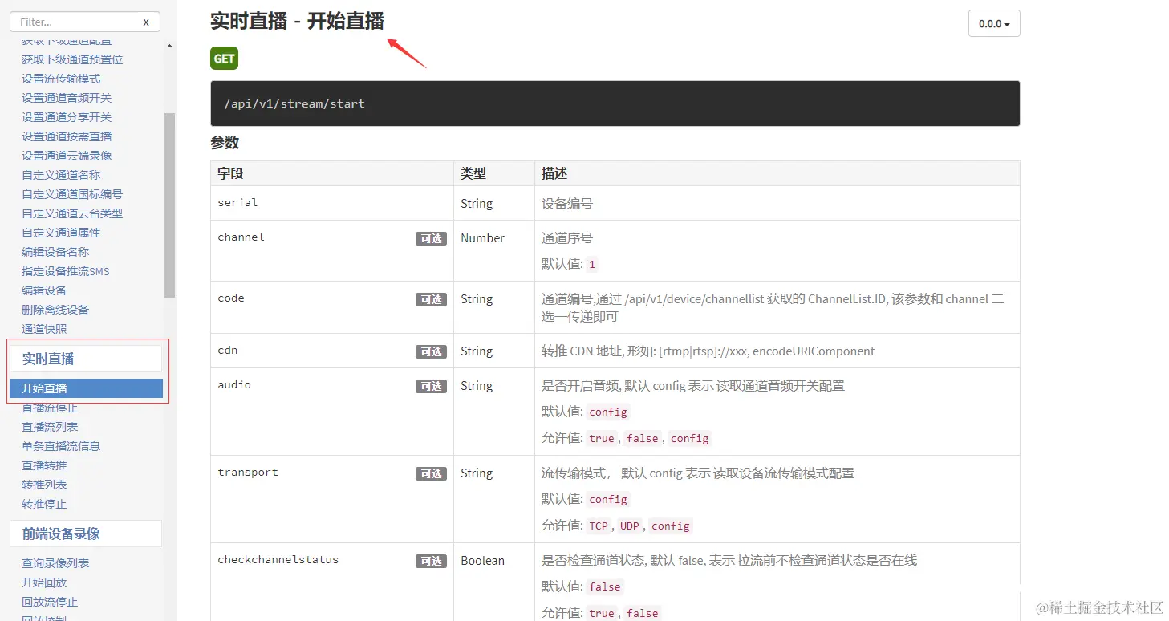Open 直播流停止 sidebar entry
1169x621 pixels.
pyautogui.click(x=50, y=408)
